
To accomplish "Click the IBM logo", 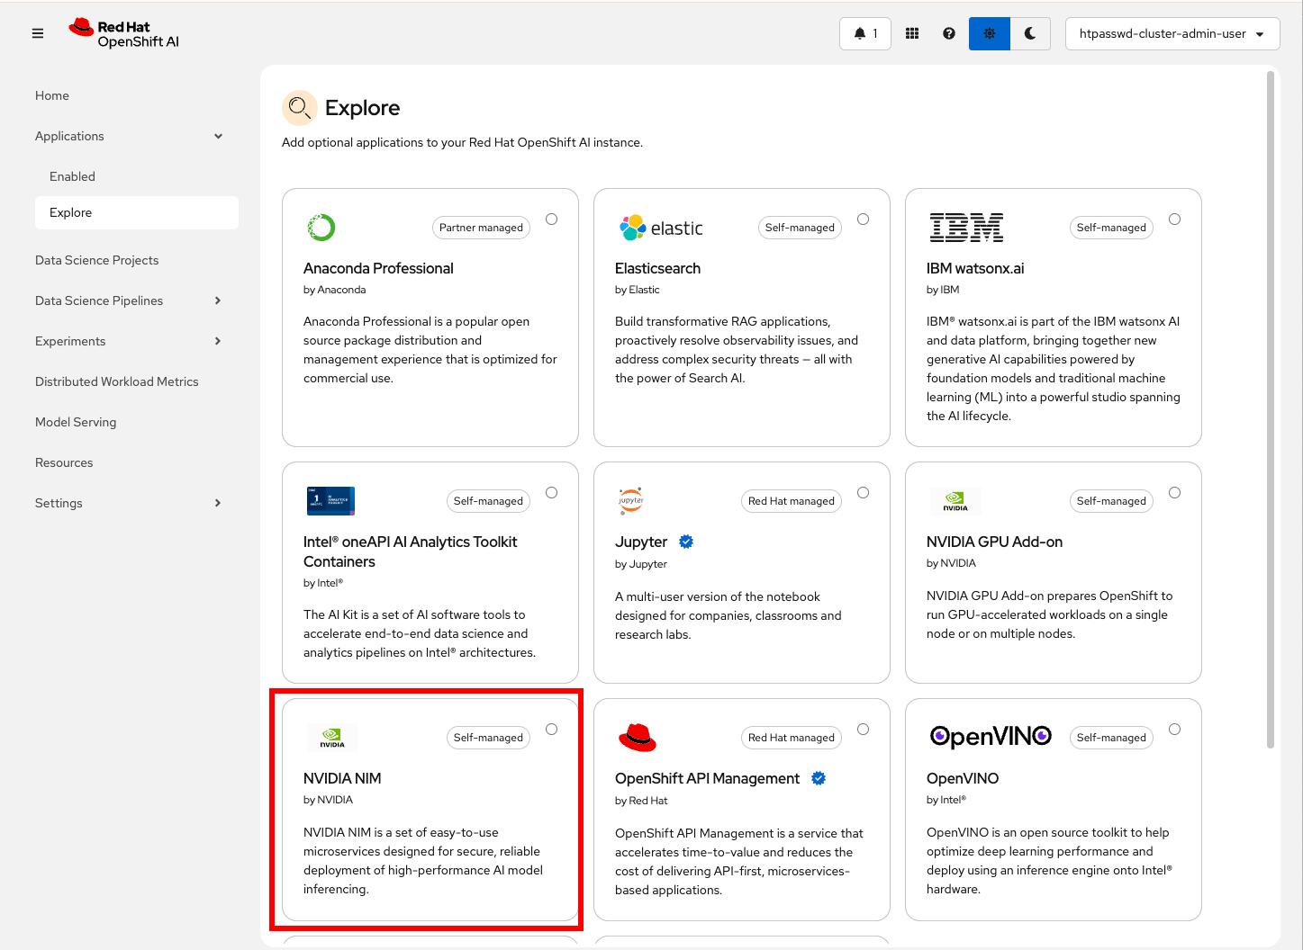I will 966,228.
